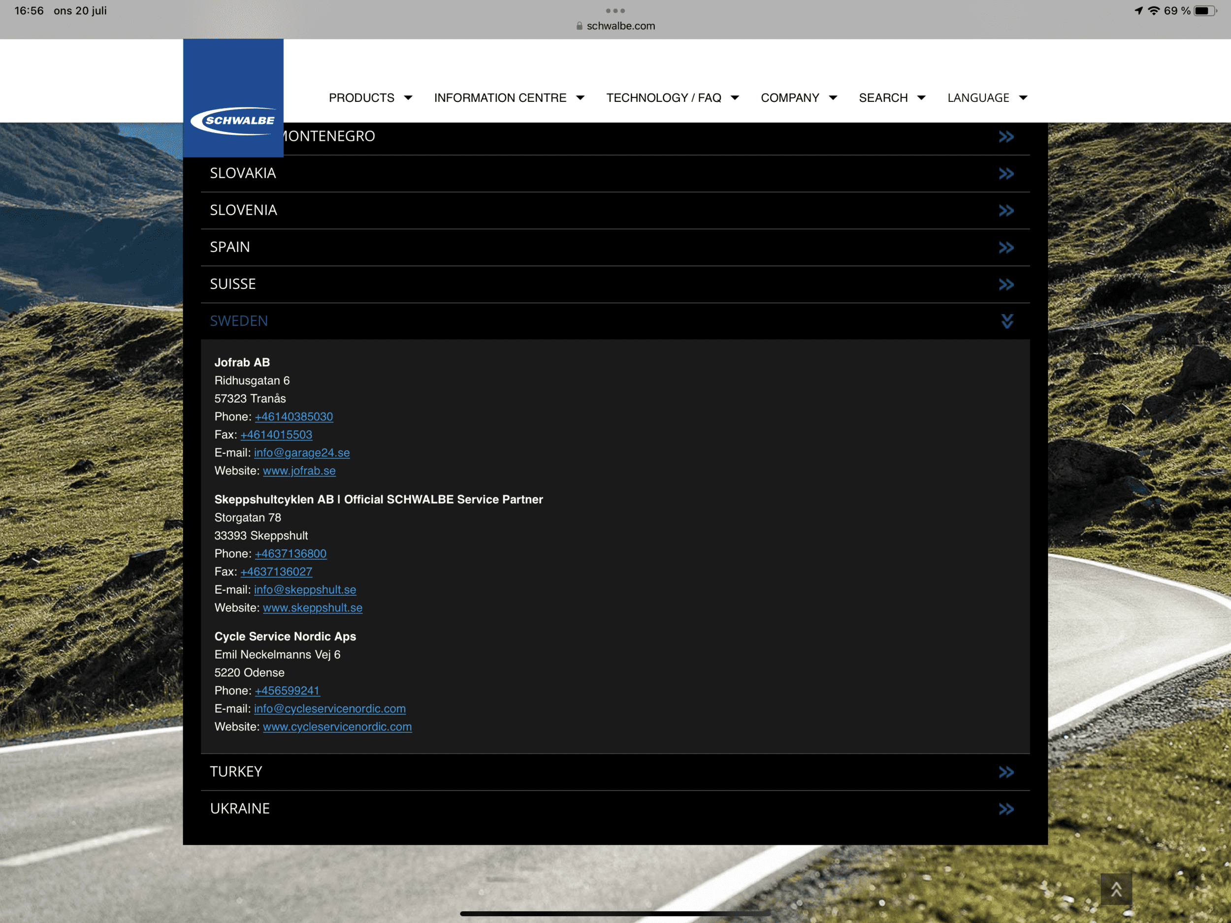Open www.cycleservicenordic.com website link

pos(337,727)
